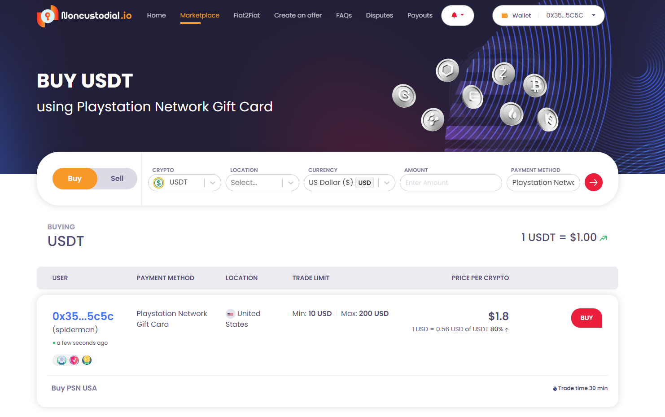Click the Location column header

click(241, 278)
